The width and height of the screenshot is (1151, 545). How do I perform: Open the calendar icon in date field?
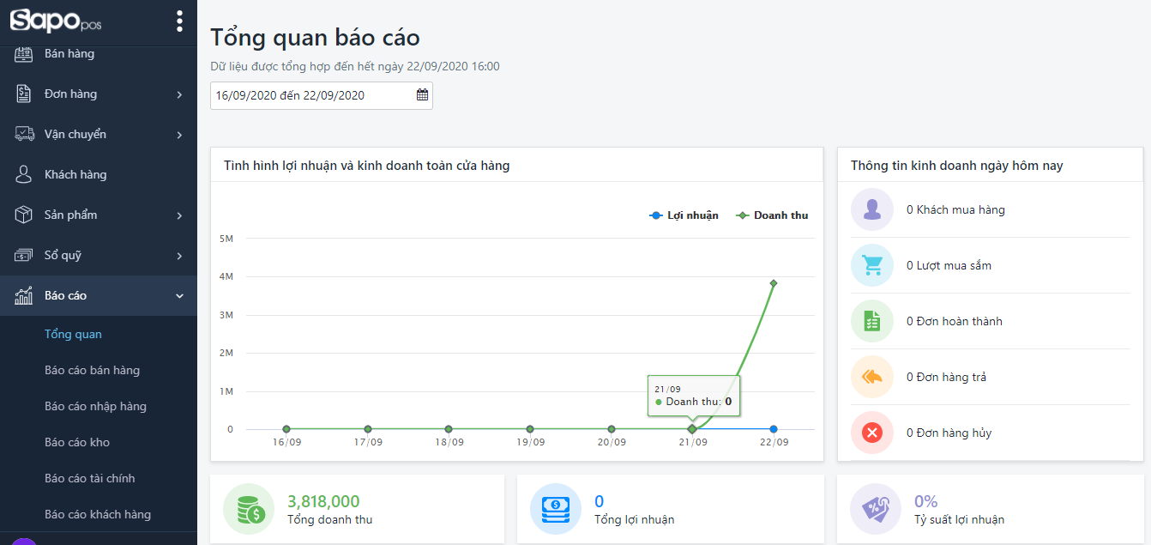pos(422,95)
